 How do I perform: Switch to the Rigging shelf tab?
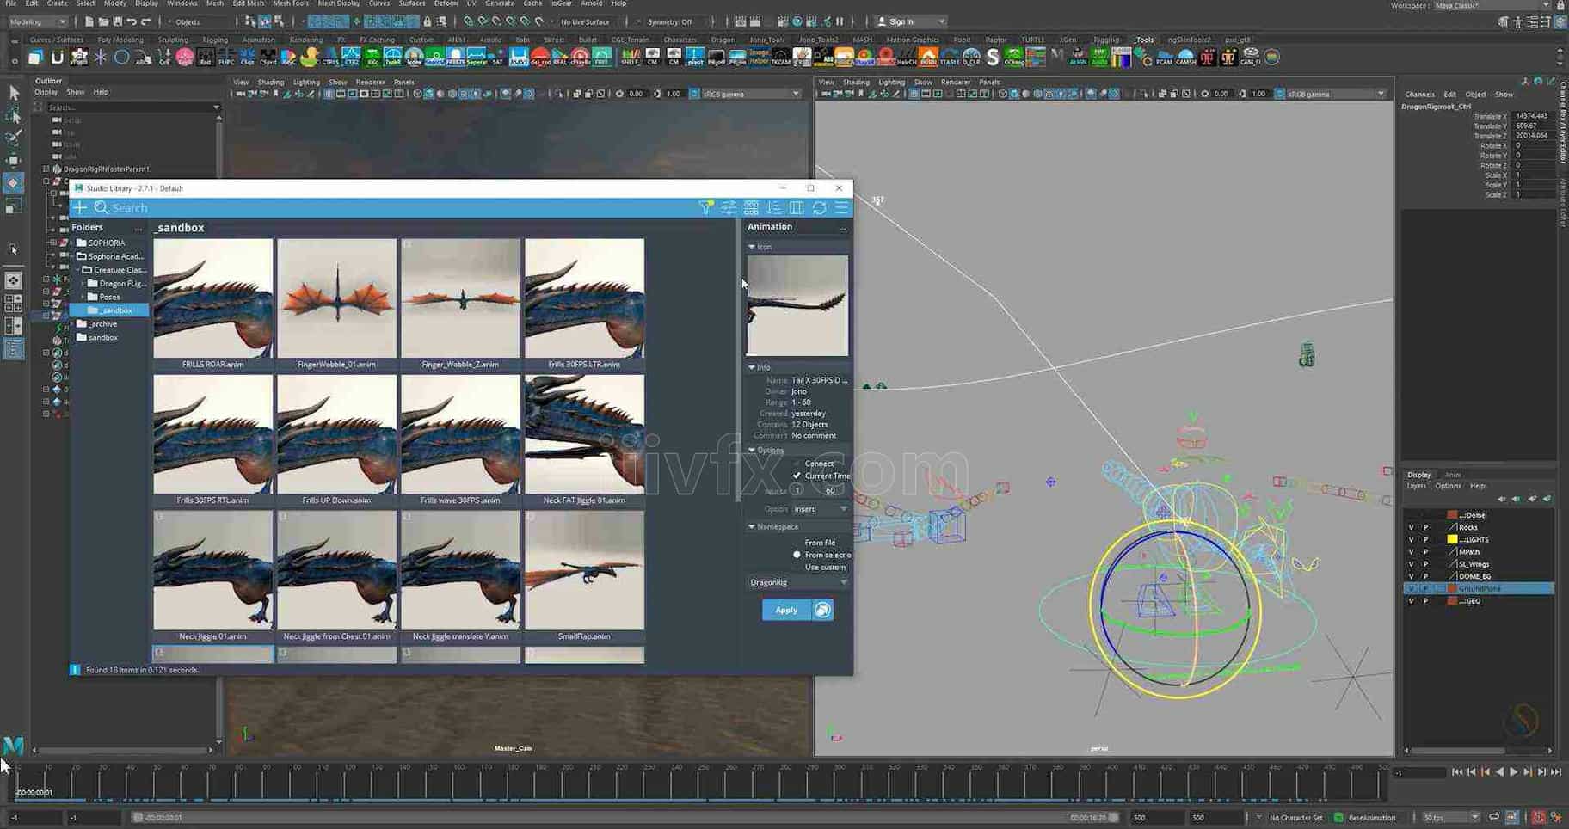coord(215,40)
